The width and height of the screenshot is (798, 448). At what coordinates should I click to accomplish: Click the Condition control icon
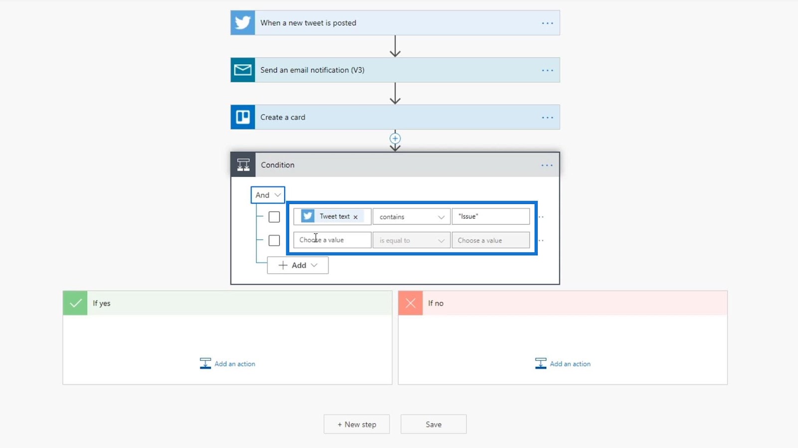click(243, 165)
